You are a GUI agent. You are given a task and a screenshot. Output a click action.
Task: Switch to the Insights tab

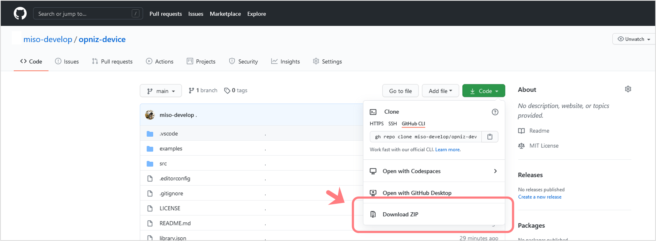point(286,61)
